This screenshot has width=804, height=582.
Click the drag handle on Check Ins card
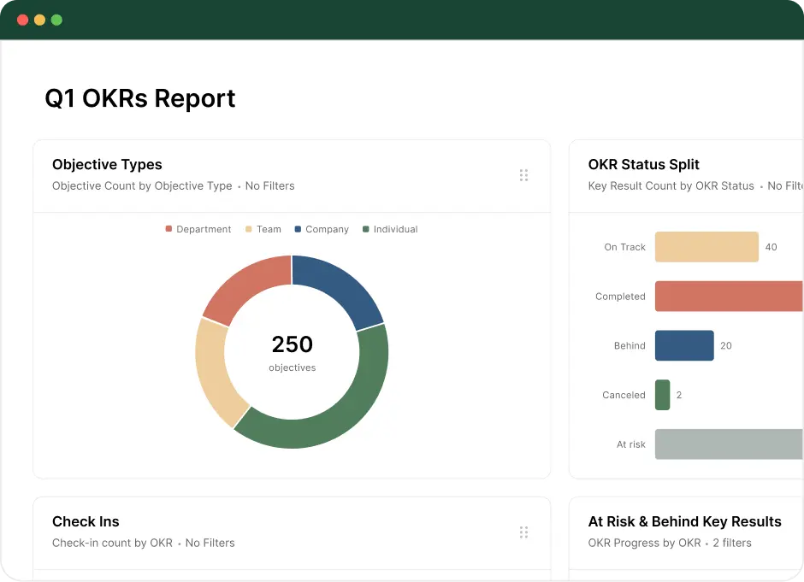tap(523, 532)
